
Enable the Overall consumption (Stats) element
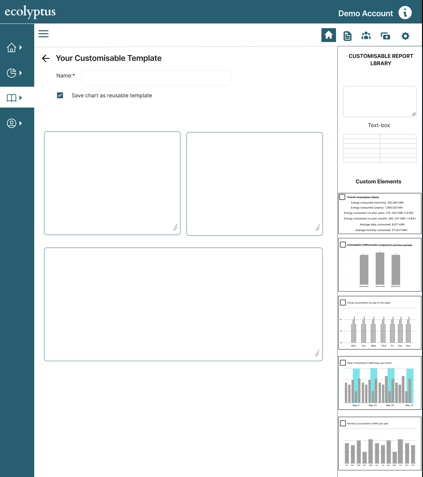[x=343, y=197]
